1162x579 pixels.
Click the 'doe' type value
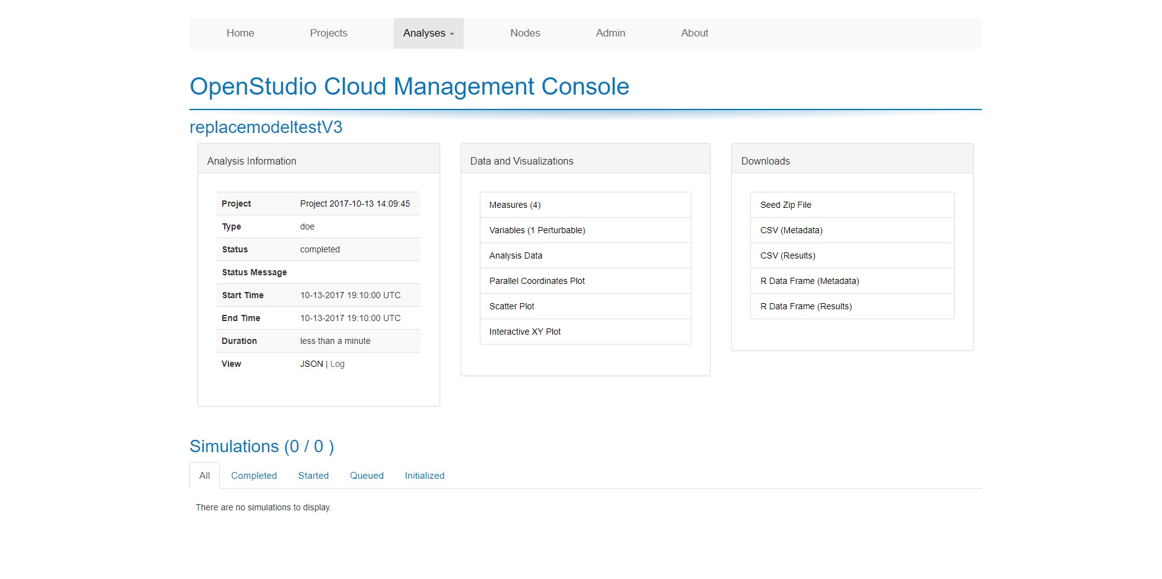click(x=307, y=226)
